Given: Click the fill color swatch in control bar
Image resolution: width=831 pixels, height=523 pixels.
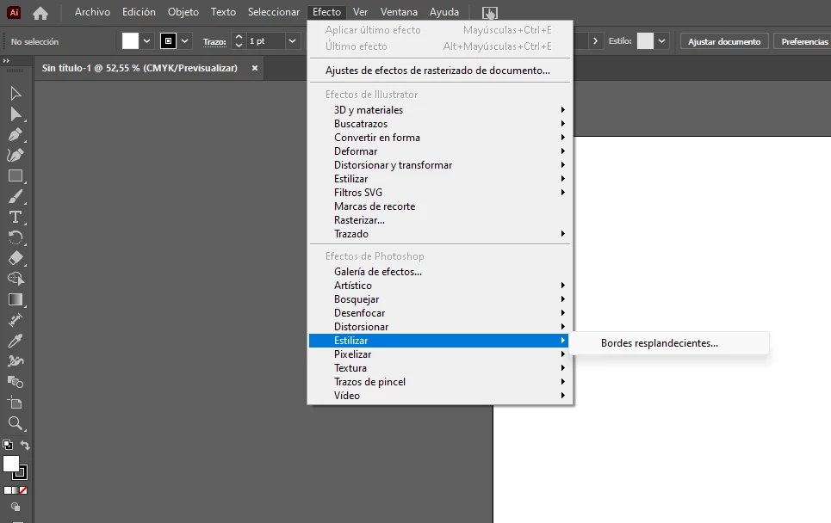Looking at the screenshot, I should [x=130, y=40].
